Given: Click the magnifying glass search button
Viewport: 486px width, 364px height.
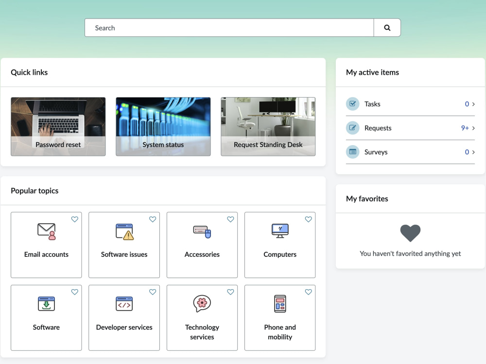Looking at the screenshot, I should 387,28.
